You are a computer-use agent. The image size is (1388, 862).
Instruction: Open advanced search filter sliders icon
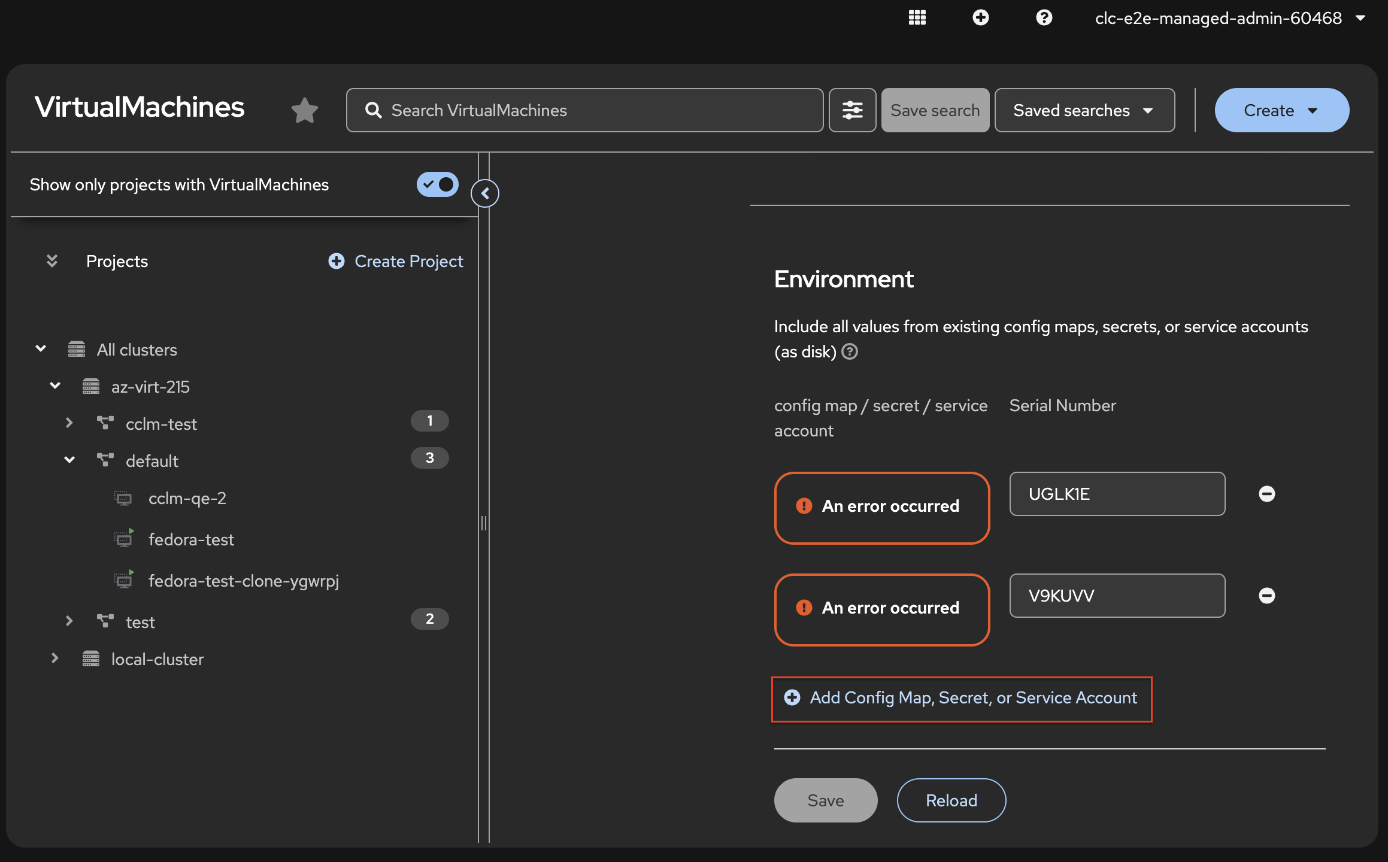click(x=852, y=110)
